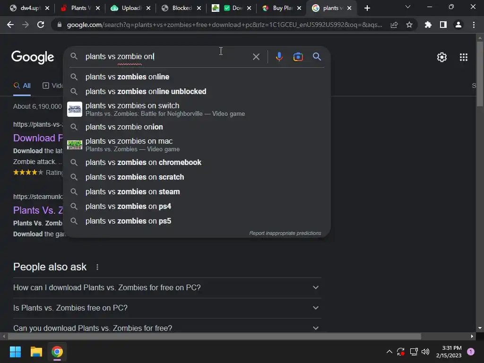Click the vertical page scrollbar

[480, 74]
